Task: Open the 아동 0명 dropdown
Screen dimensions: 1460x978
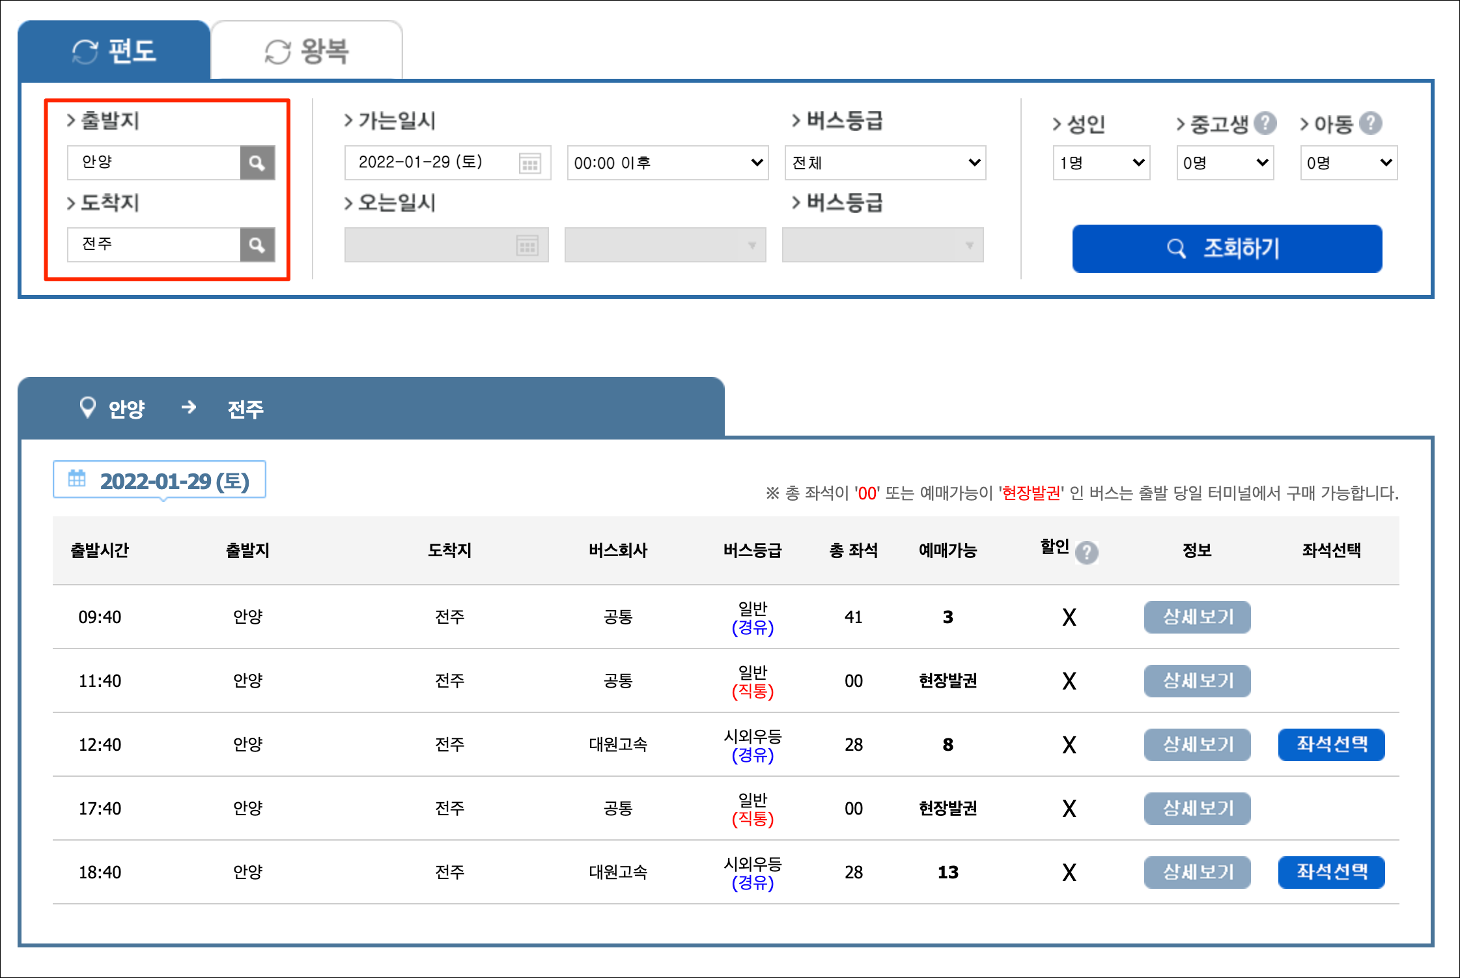Action: [1349, 163]
